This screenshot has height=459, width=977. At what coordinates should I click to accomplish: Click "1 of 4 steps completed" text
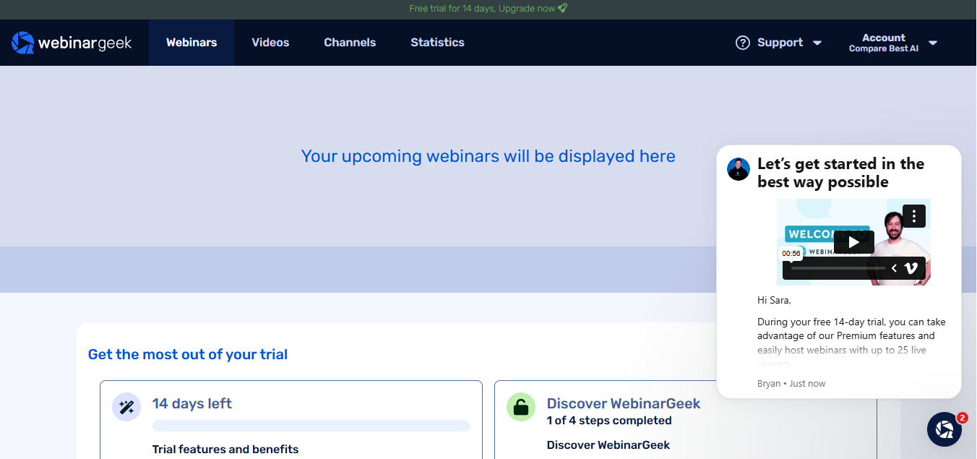point(609,421)
